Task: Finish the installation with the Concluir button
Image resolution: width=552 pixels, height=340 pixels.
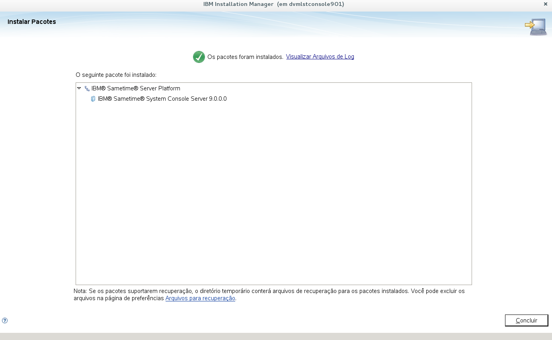Action: point(527,320)
